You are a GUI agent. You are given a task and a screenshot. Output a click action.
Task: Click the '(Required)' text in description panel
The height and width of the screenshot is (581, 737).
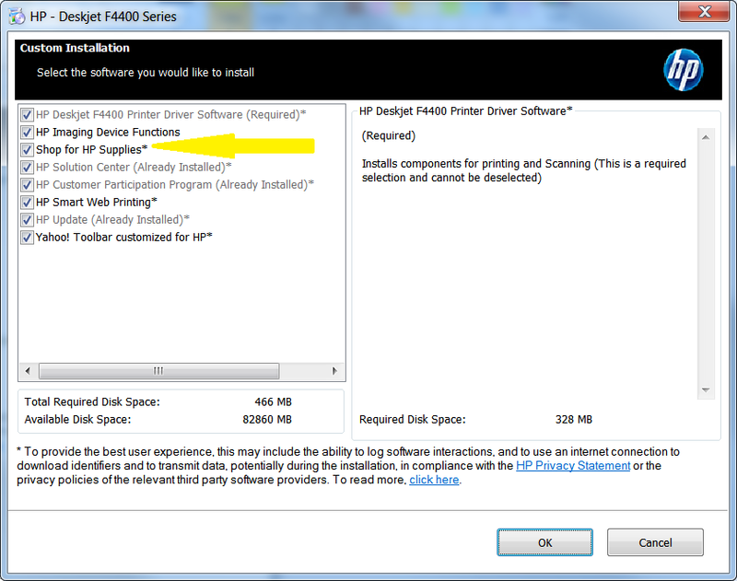(389, 135)
